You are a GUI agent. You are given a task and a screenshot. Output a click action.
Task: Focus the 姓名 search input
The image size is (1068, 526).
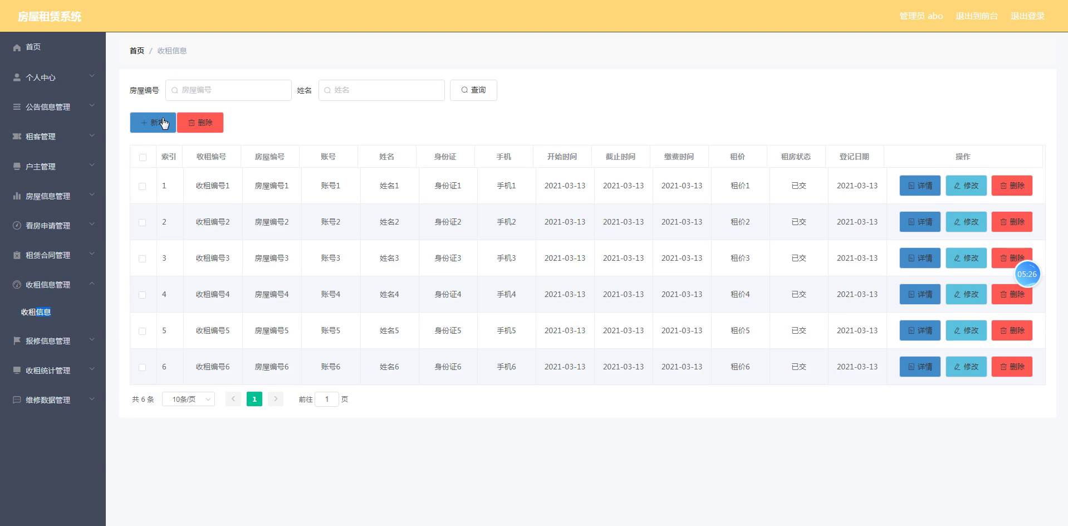pyautogui.click(x=381, y=90)
